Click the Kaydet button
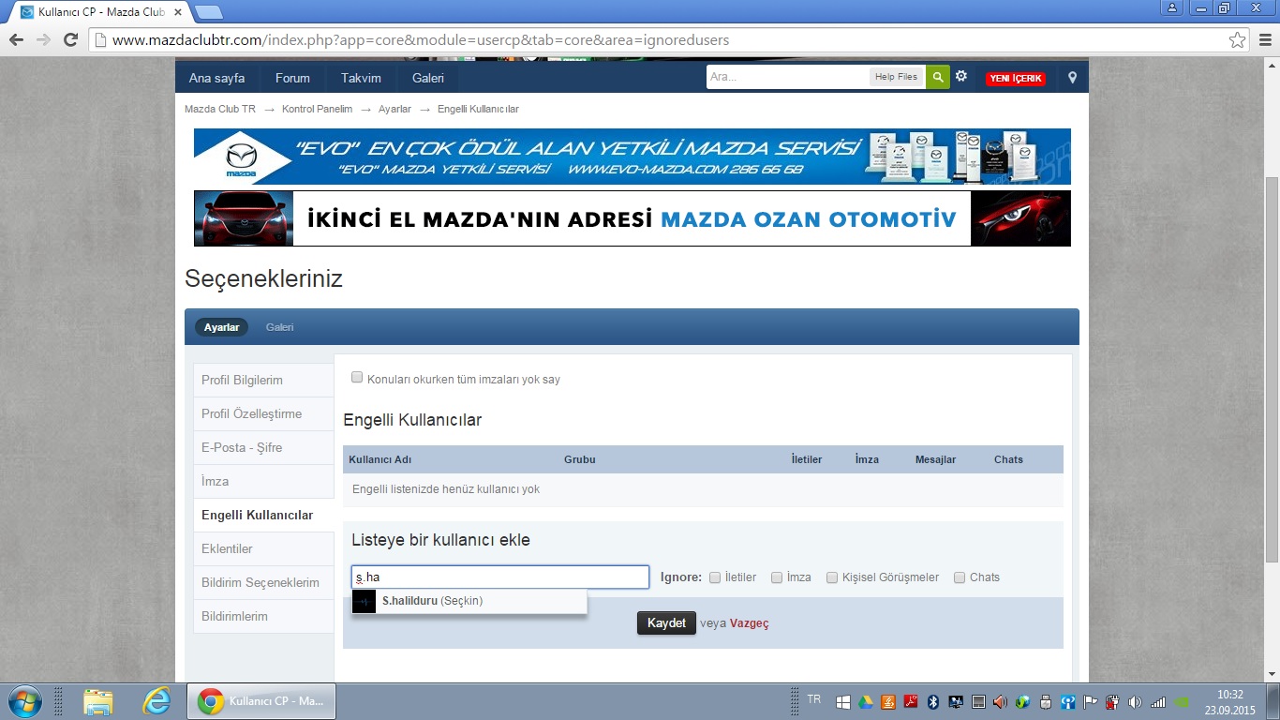1280x720 pixels. tap(666, 622)
